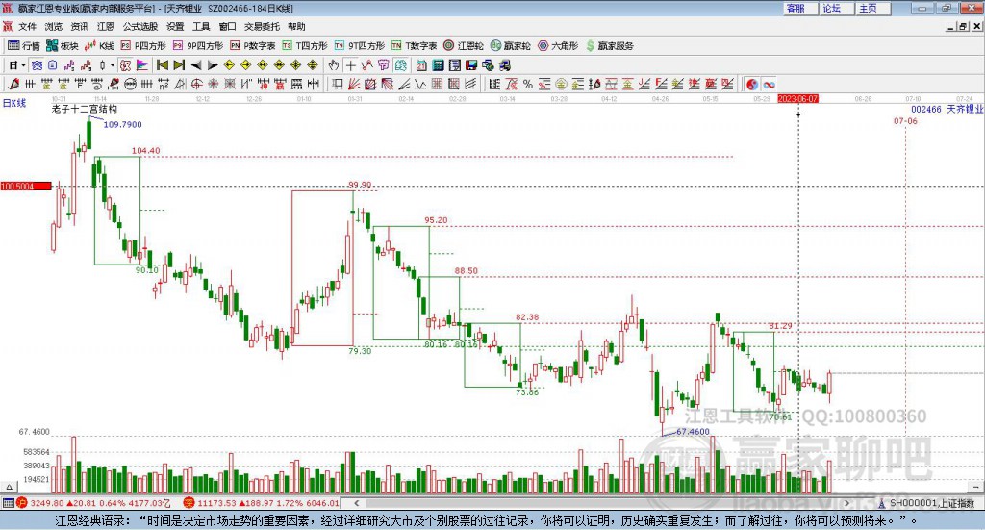Open the 设置 menu

[x=175, y=26]
